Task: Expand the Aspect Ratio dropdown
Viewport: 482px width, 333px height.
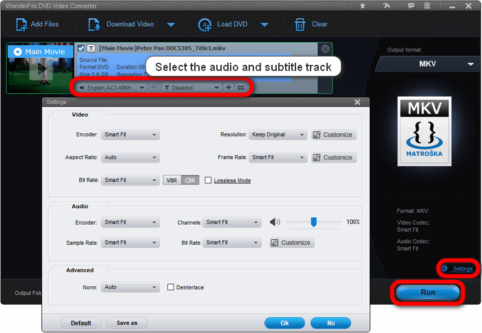Action: tap(130, 157)
